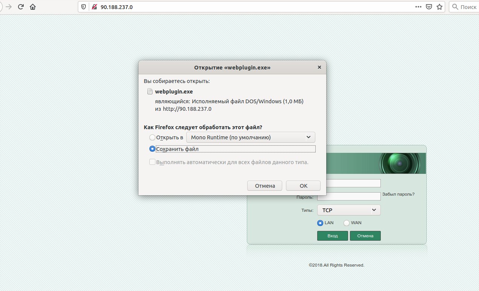Screen dimensions: 479x291
Task: Open the page actions three-dot menu
Action: click(x=418, y=7)
